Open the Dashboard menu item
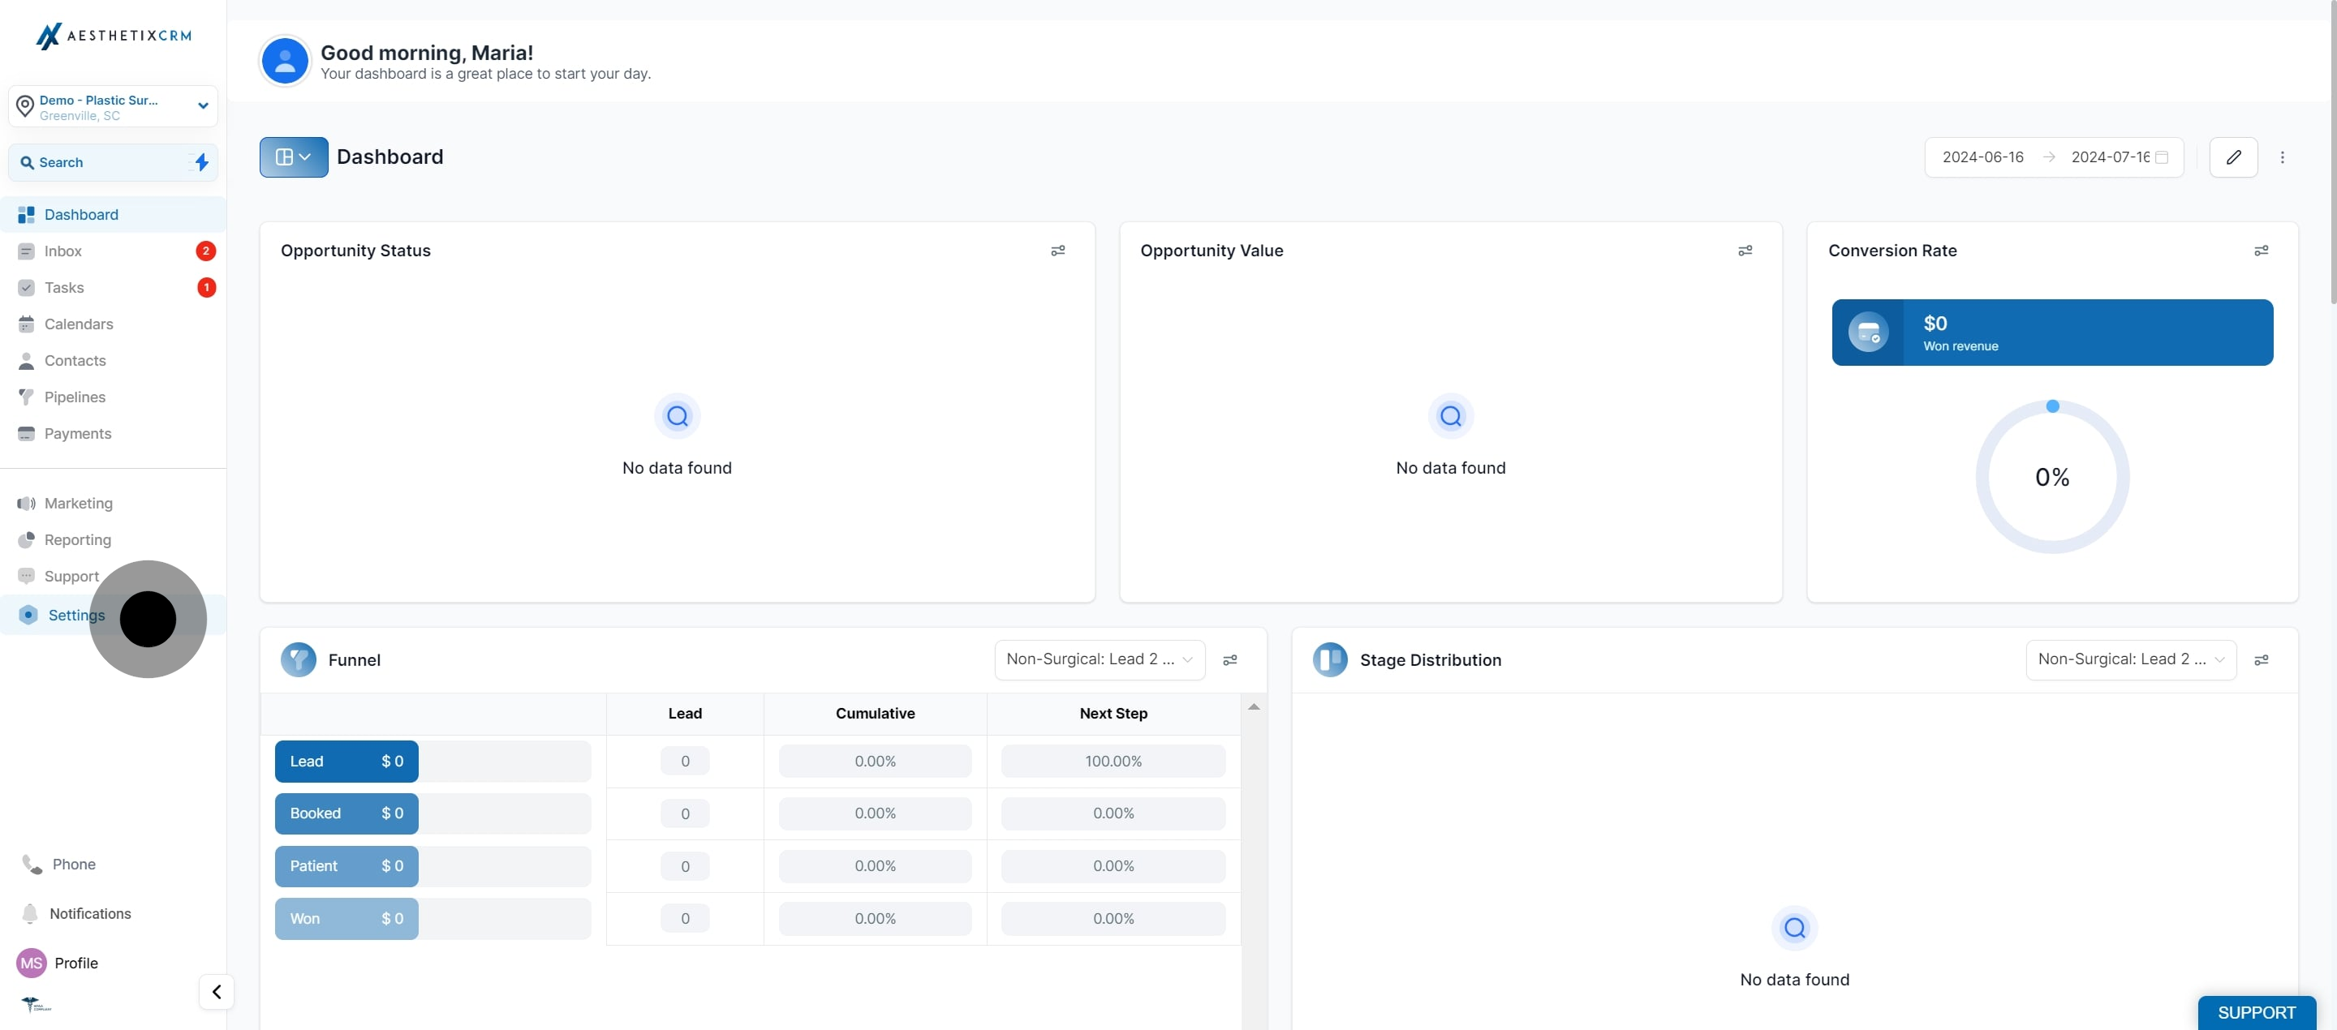The width and height of the screenshot is (2337, 1030). tap(114, 215)
